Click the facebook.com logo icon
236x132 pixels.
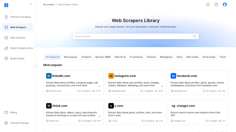pos(173,76)
